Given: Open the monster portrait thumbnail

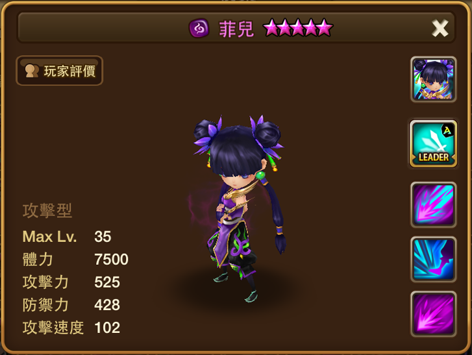Looking at the screenshot, I should pyautogui.click(x=434, y=79).
